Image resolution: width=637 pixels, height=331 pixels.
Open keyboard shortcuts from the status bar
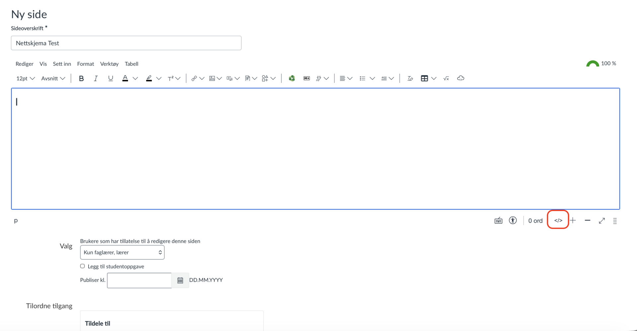coord(498,221)
